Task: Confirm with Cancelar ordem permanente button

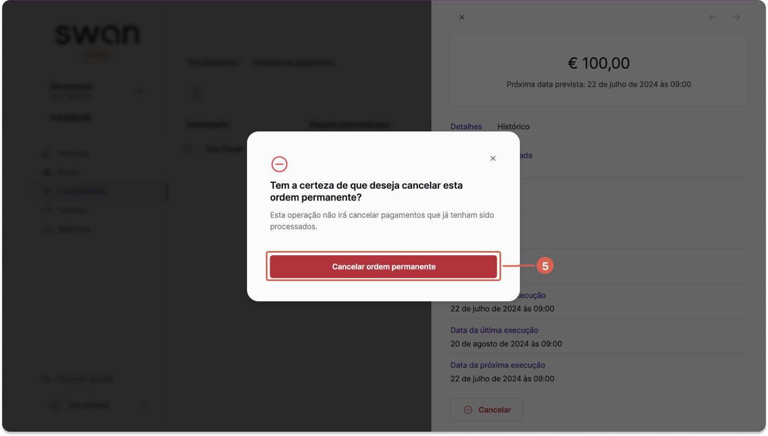Action: point(383,267)
